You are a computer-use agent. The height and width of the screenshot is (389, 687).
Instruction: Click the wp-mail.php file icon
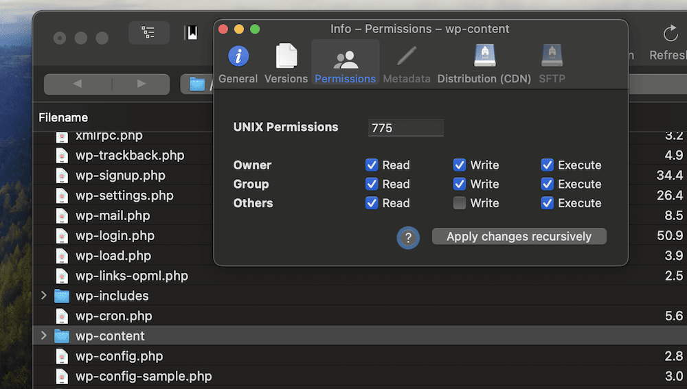[62, 215]
